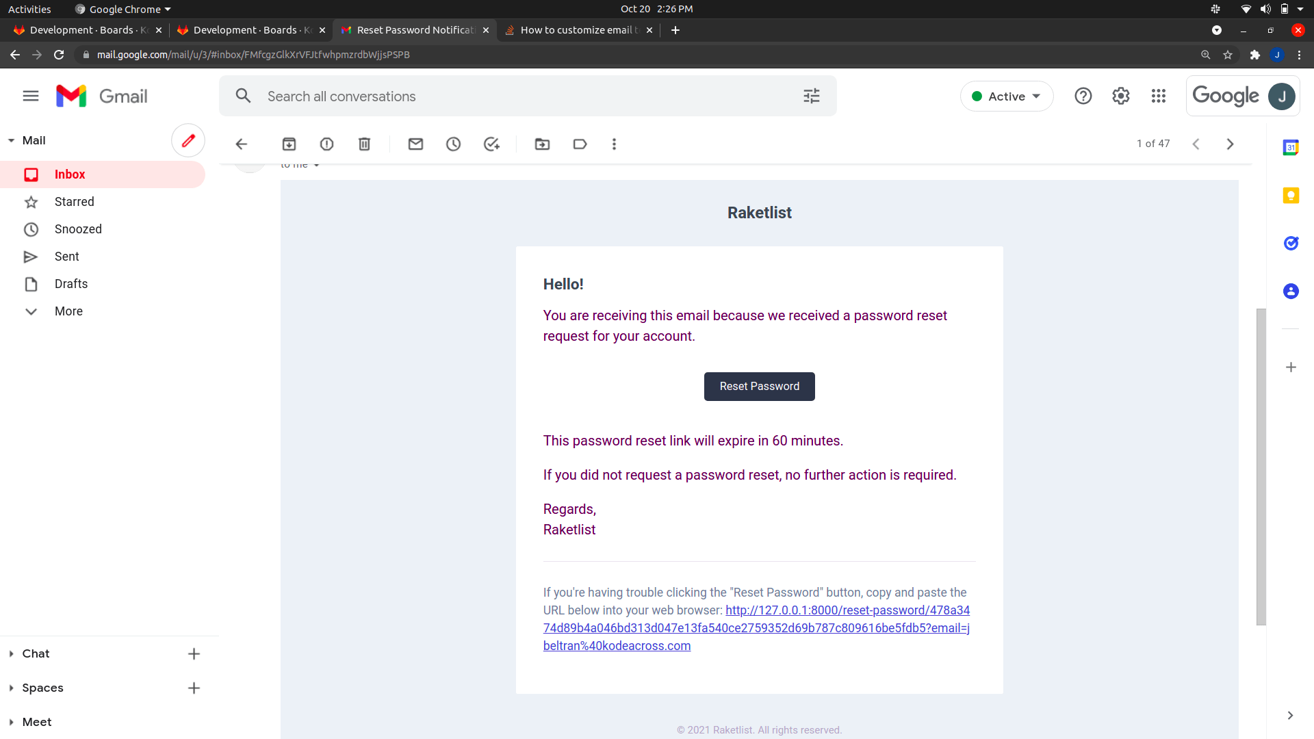Screen dimensions: 1314x739
Task: Expand the More labels list
Action: [x=68, y=311]
